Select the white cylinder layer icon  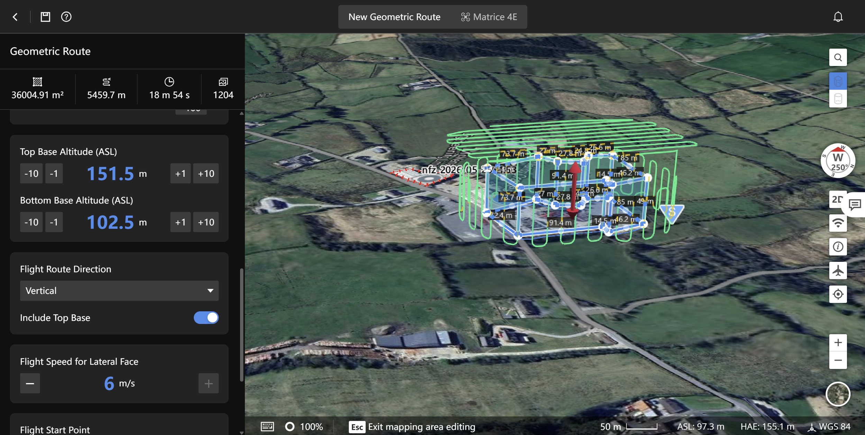point(838,99)
